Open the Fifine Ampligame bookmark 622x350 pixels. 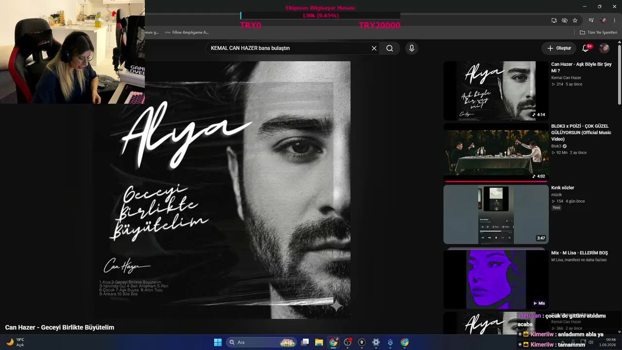[x=187, y=33]
